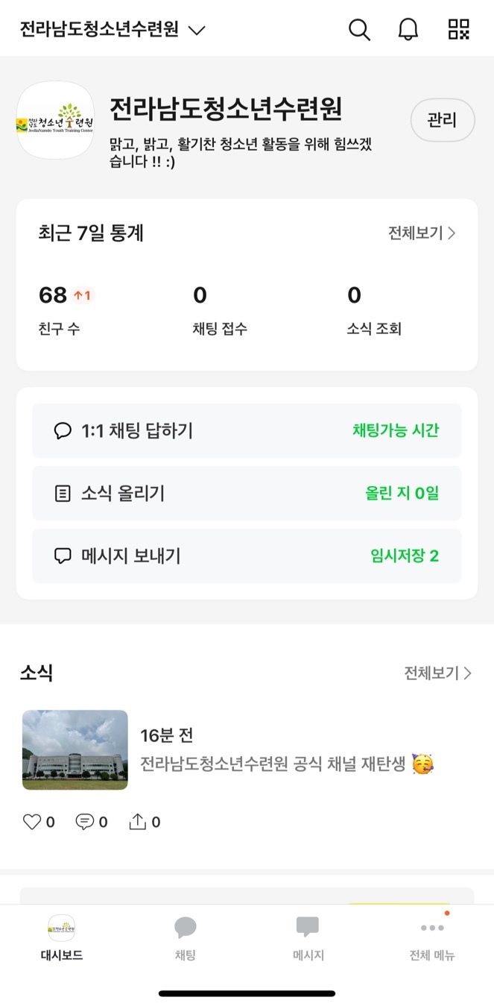Click the 관리 button
Viewport: 494px width, 1006px height.
443,120
